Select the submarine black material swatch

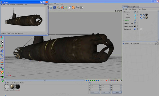tap(18, 87)
